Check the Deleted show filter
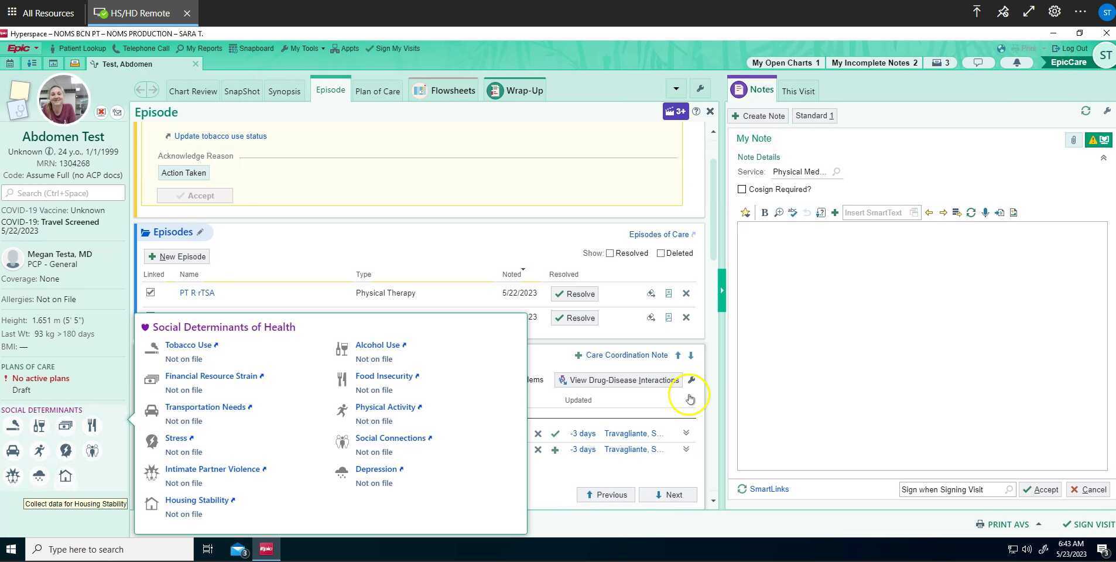Screen dimensions: 1116x562 pos(660,253)
